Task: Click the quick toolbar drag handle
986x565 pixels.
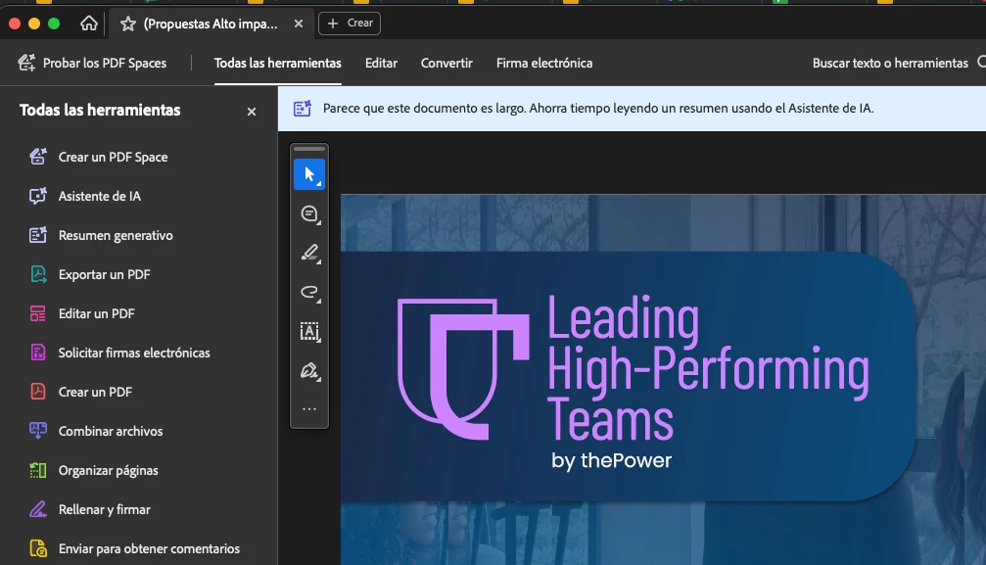Action: [309, 149]
